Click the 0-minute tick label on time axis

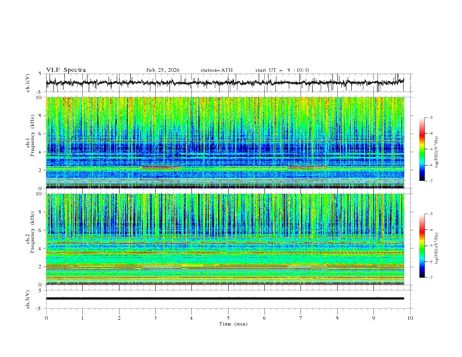pyautogui.click(x=46, y=318)
